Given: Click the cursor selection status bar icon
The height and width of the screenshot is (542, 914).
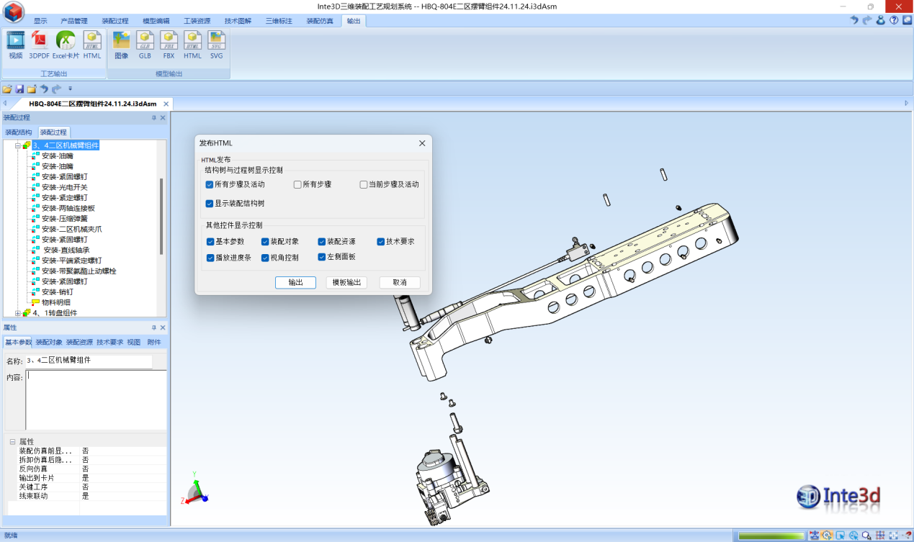Looking at the screenshot, I should [x=840, y=536].
